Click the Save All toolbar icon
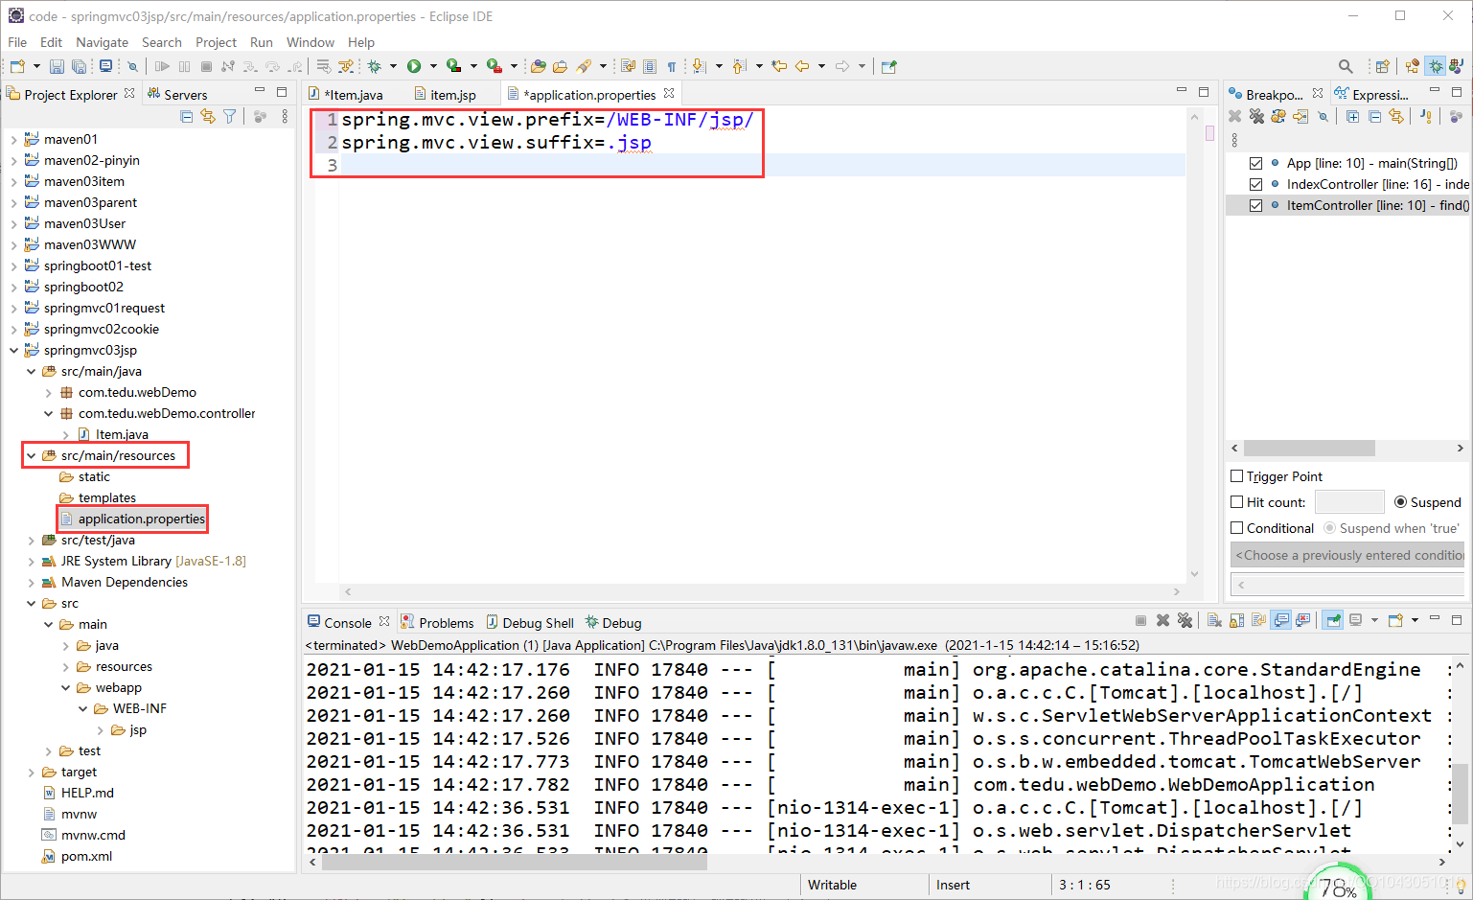Viewport: 1473px width, 900px height. 80,66
